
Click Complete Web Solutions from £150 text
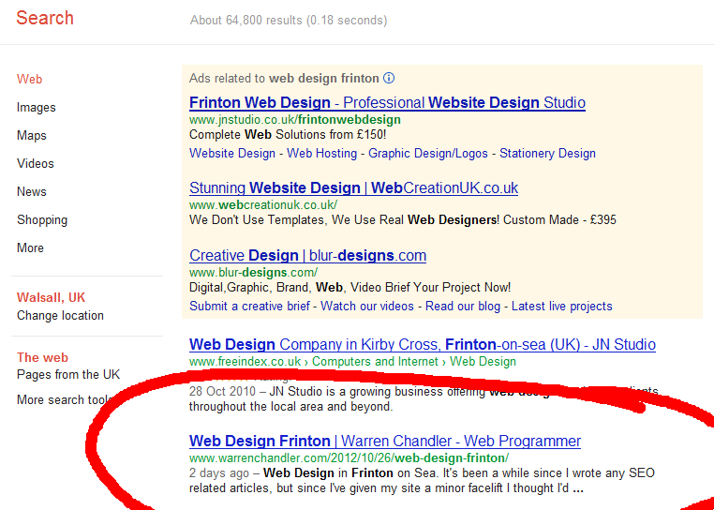tap(288, 135)
